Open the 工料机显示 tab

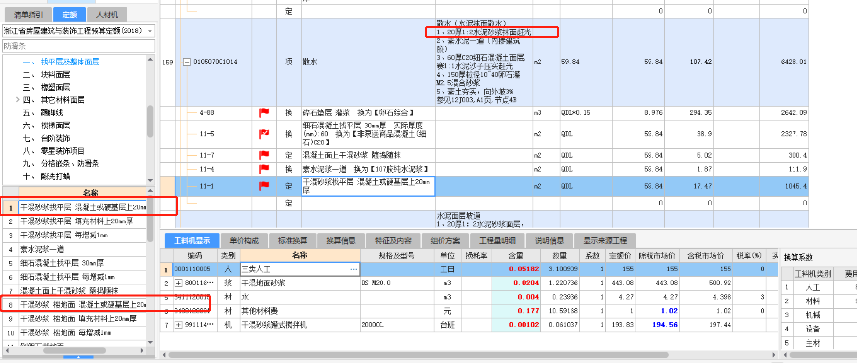pyautogui.click(x=192, y=241)
